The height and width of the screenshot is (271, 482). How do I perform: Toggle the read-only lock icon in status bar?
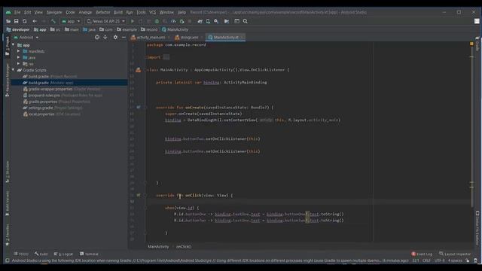coord(467,260)
